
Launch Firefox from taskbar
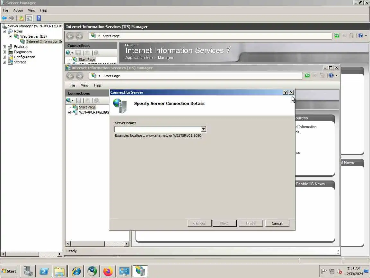[x=108, y=271]
